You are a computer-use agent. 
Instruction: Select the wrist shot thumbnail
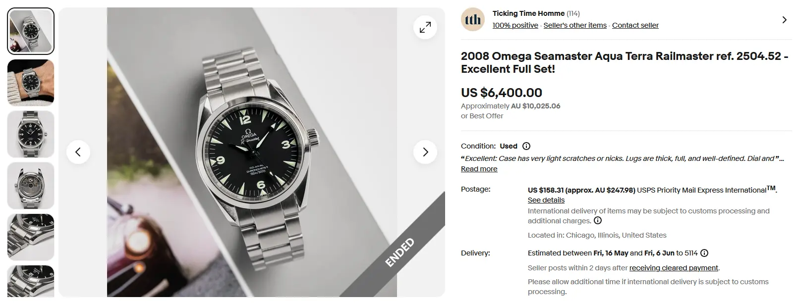point(31,83)
